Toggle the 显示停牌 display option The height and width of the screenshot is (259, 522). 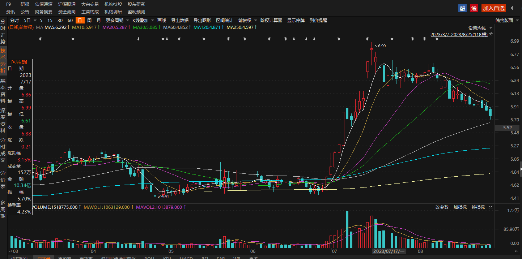(x=296, y=21)
